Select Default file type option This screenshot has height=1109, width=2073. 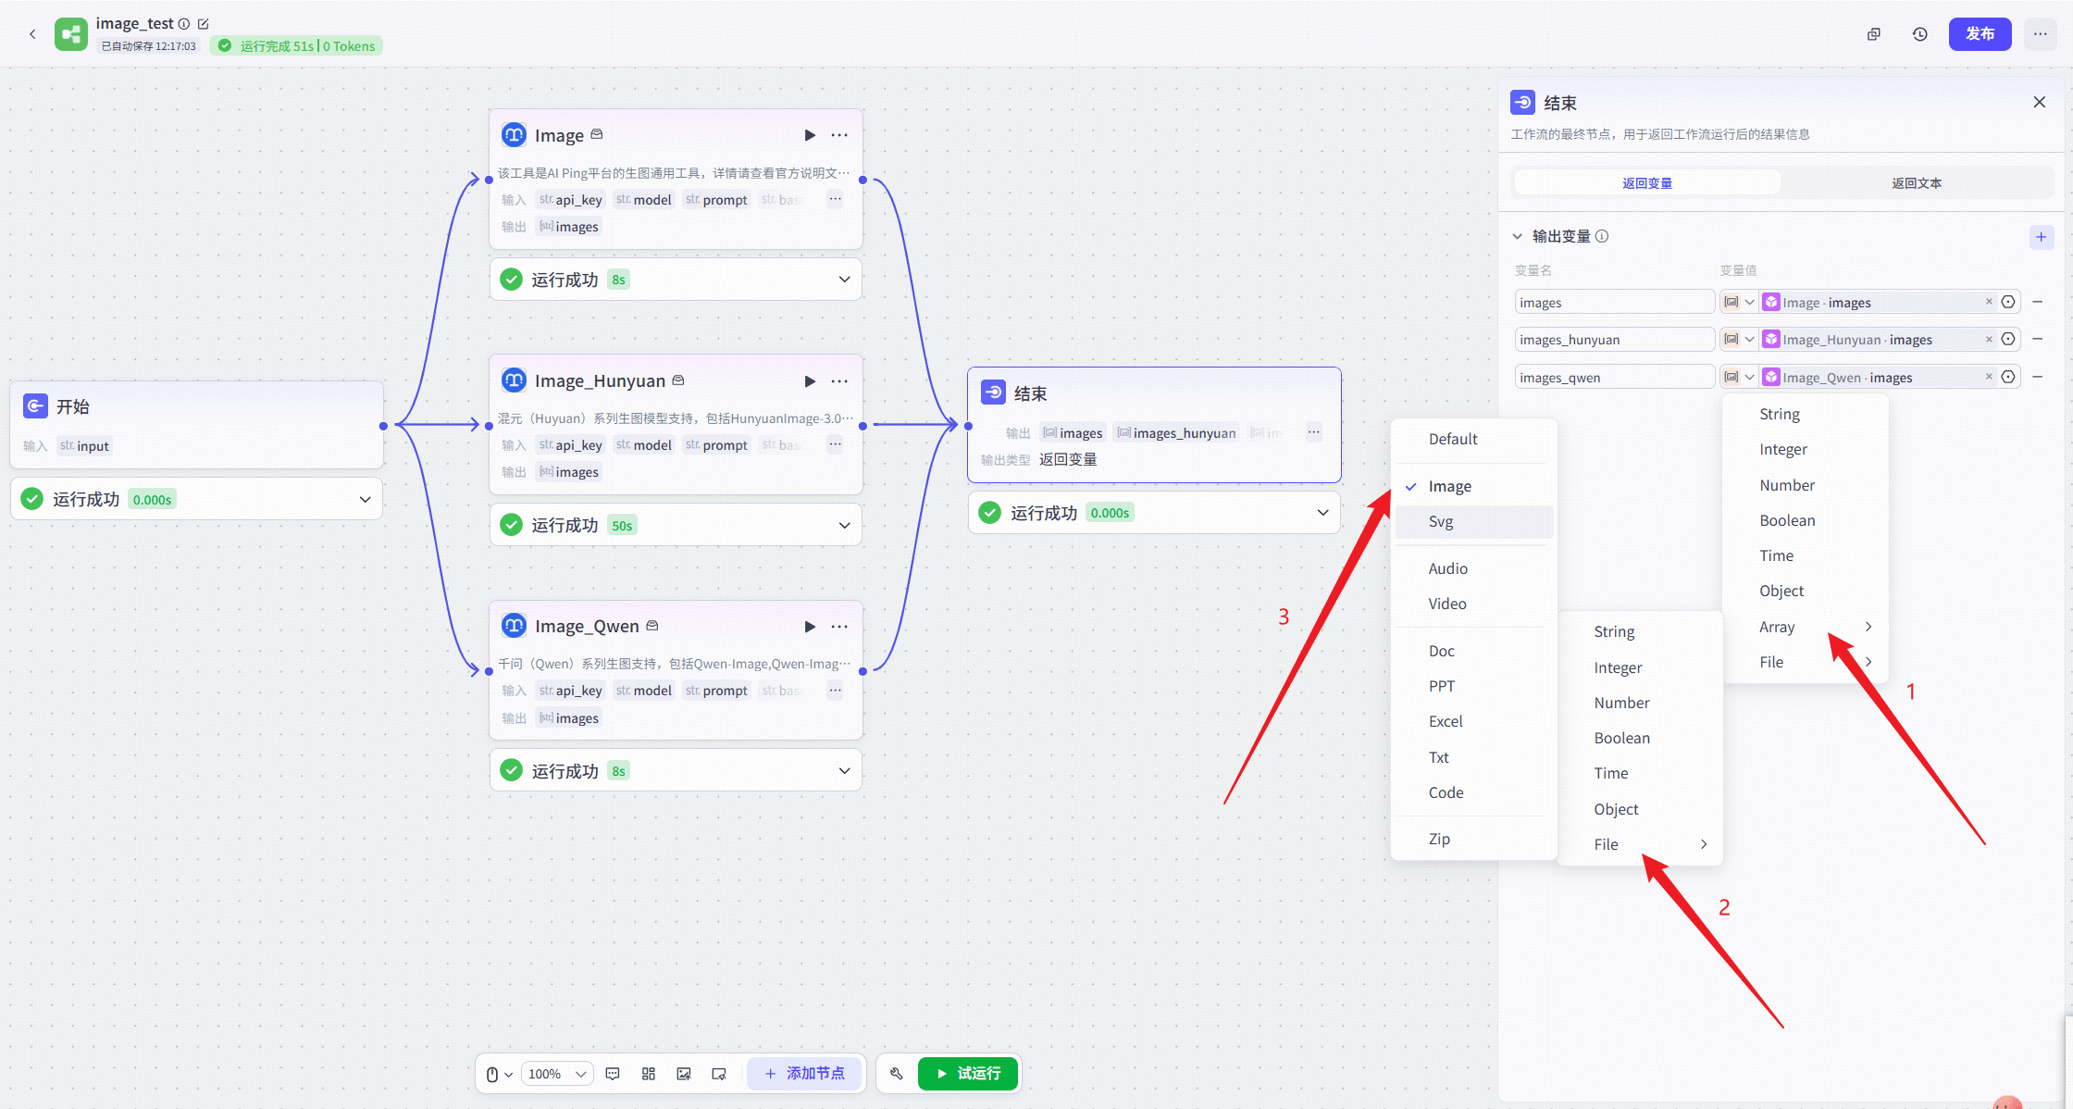tap(1453, 440)
